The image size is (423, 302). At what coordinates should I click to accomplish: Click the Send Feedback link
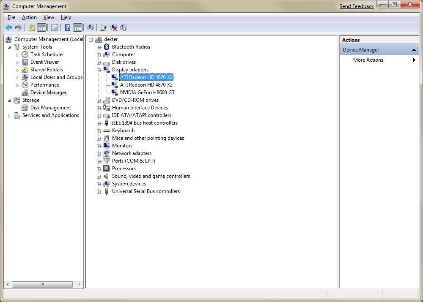click(x=356, y=6)
